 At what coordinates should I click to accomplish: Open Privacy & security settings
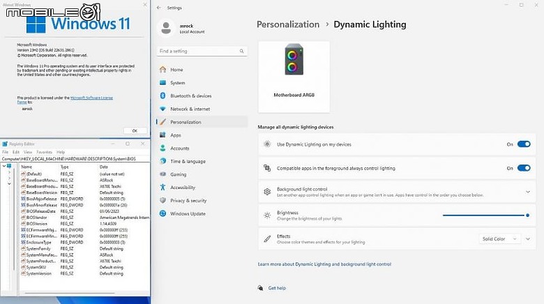click(202, 201)
